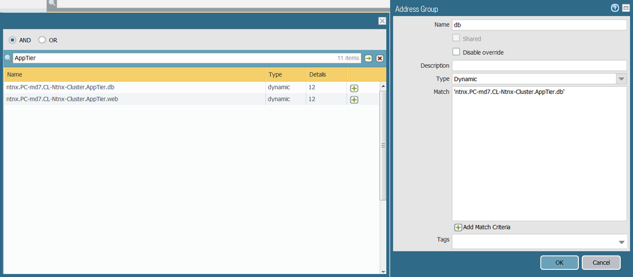Select the AND radio button
This screenshot has width=633, height=277.
pyautogui.click(x=13, y=40)
